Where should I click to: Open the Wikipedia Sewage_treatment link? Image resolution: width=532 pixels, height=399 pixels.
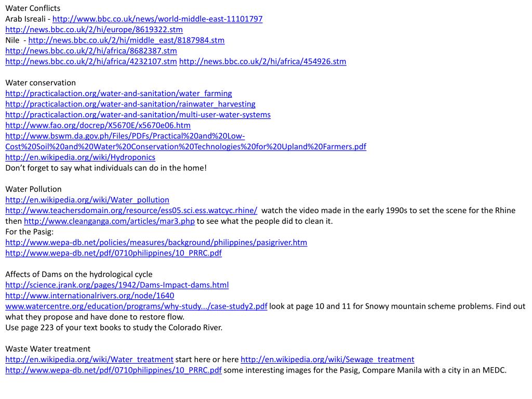click(327, 360)
